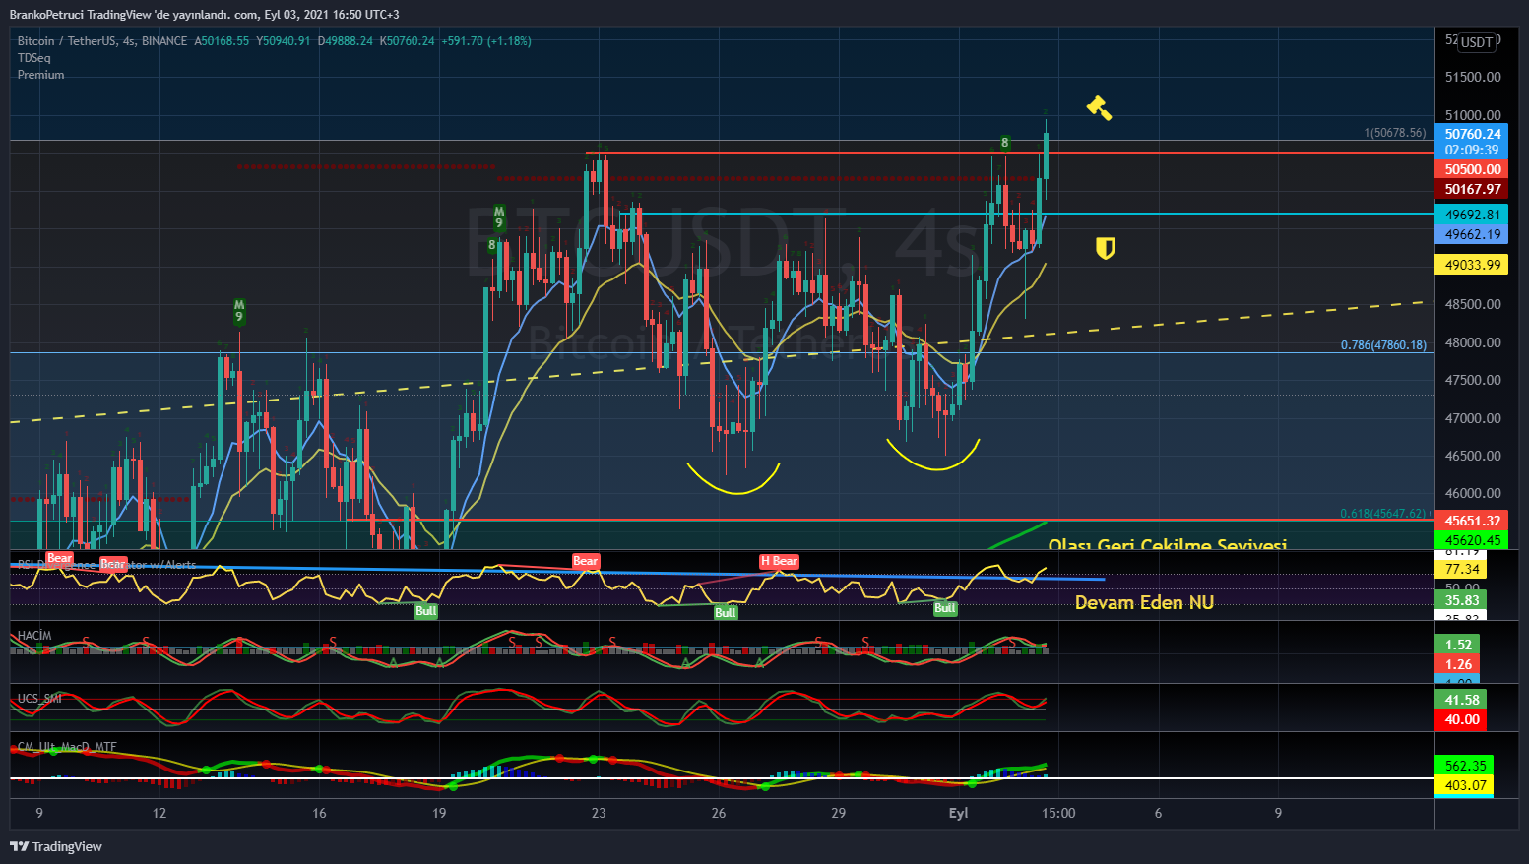1529x864 pixels.
Task: Click the UCS_SMI indicator label
Action: [x=39, y=699]
